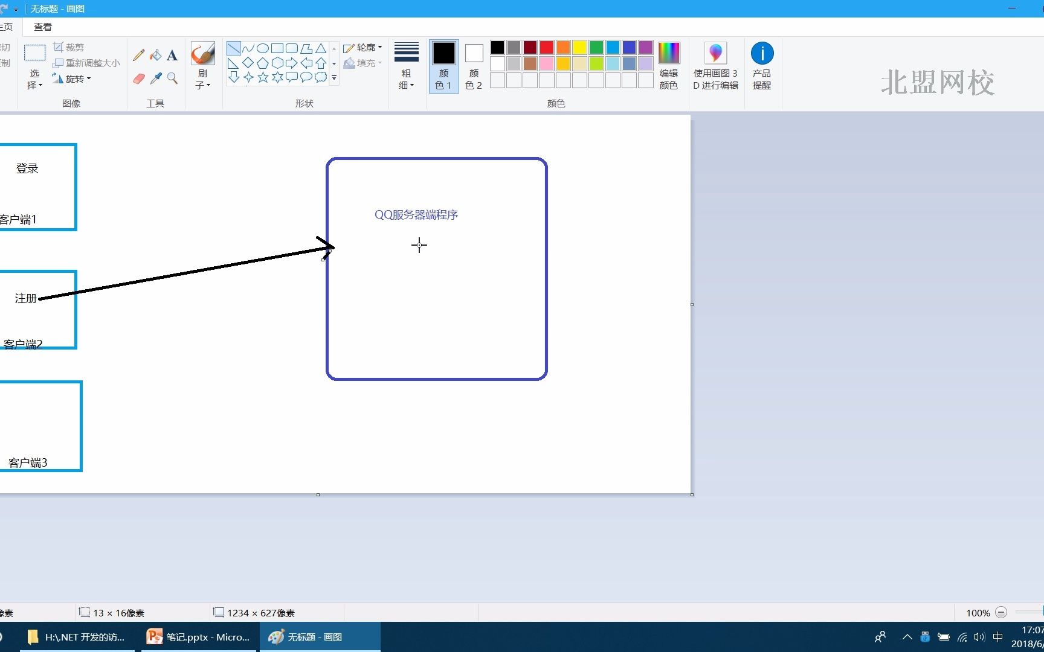The width and height of the screenshot is (1044, 652).
Task: Pick the purple color swatch
Action: (x=646, y=47)
